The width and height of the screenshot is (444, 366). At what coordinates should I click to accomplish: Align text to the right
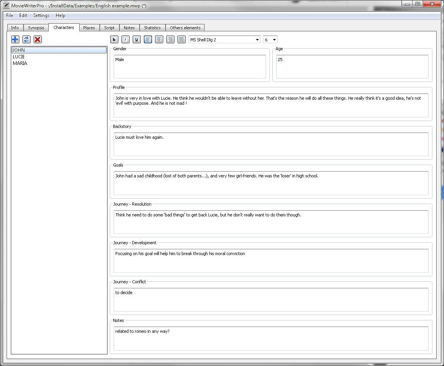click(x=170, y=39)
